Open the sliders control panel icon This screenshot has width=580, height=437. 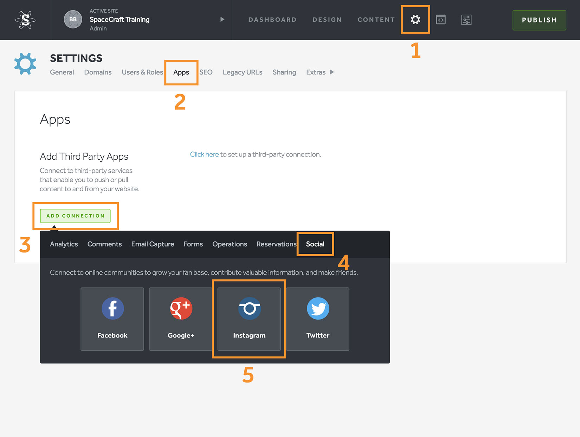(466, 20)
